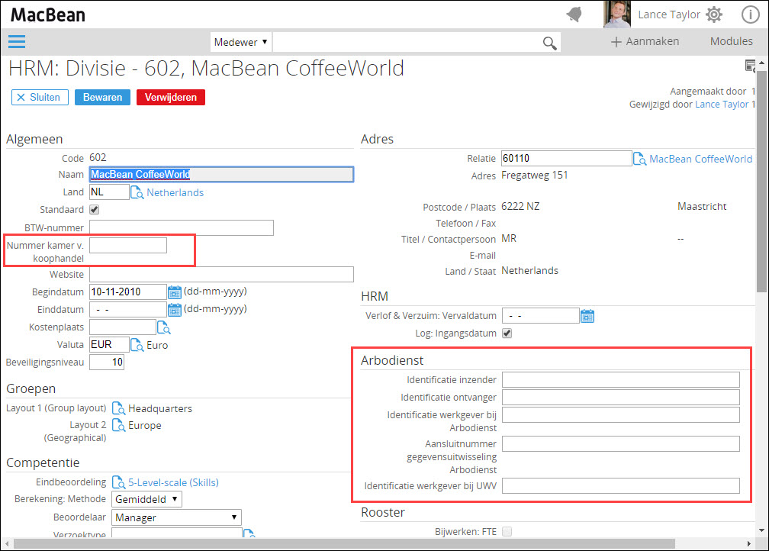769x551 pixels.
Task: Click the Identificatie ontvanger field
Action: 621,398
